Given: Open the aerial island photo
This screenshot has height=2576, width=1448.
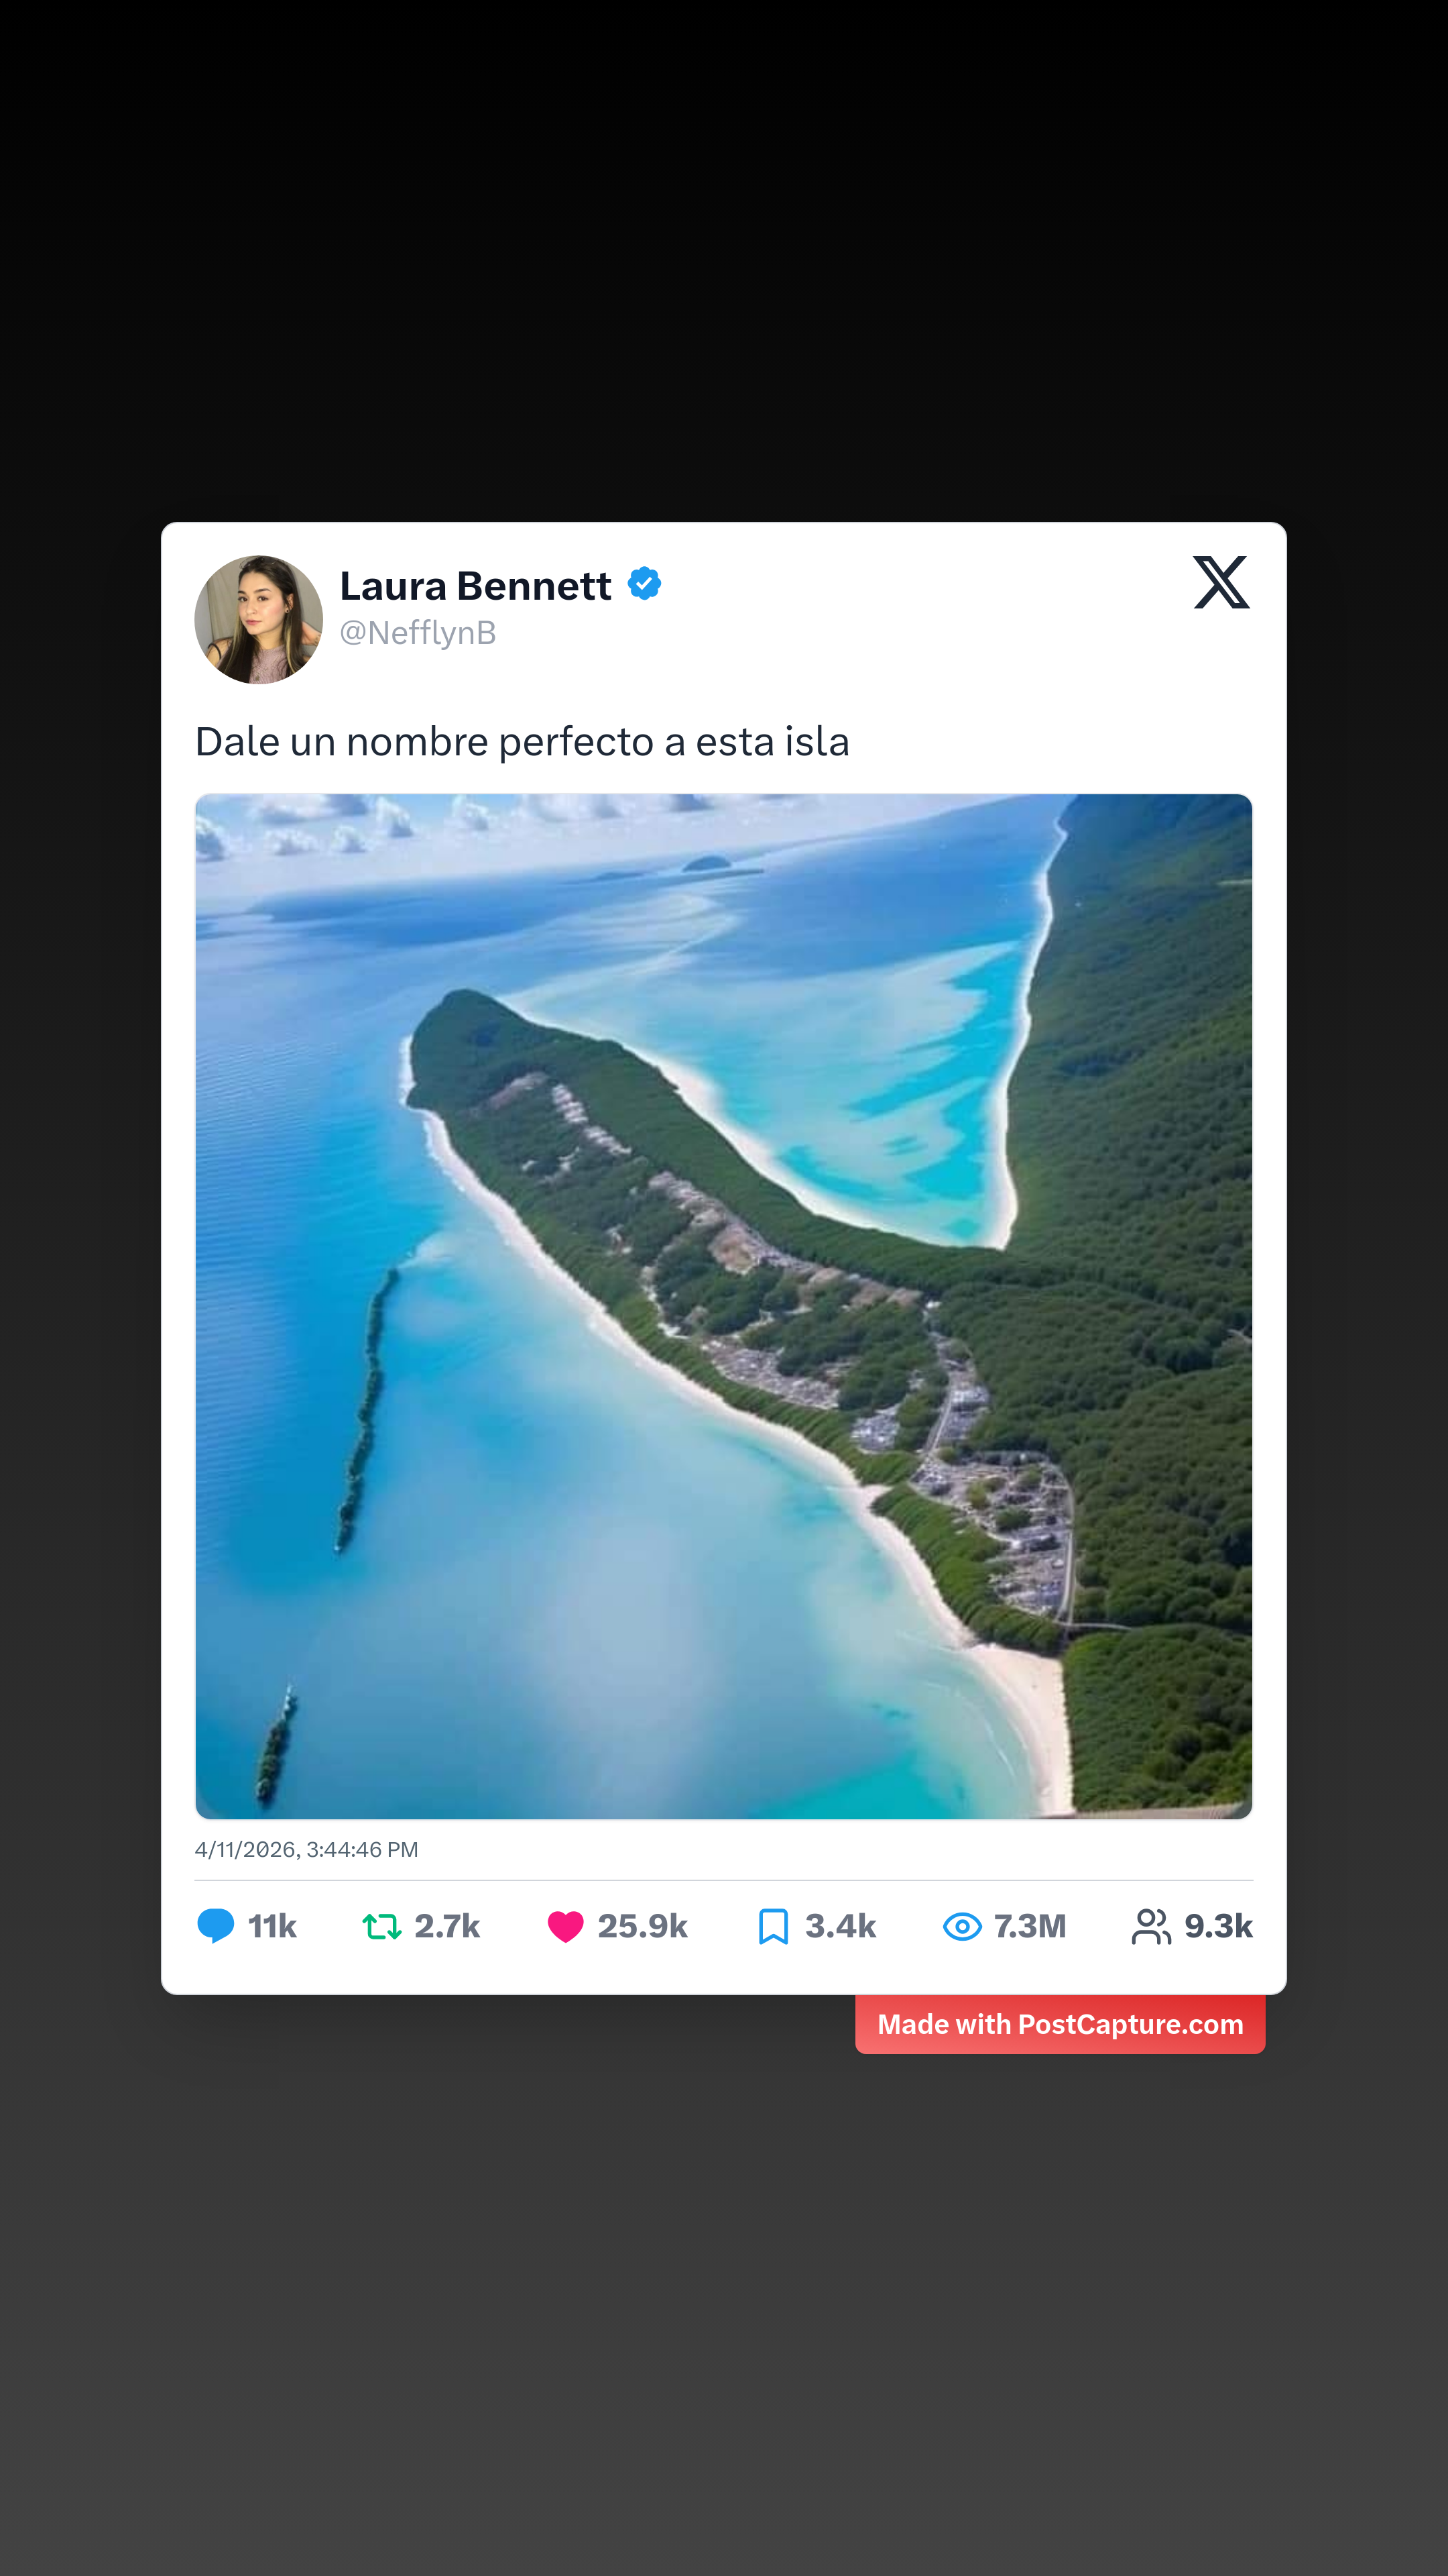Looking at the screenshot, I should click(723, 1305).
